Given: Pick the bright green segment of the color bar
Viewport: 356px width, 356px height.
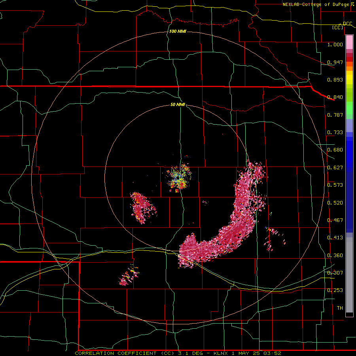Looking at the screenshot, I should (349, 108).
